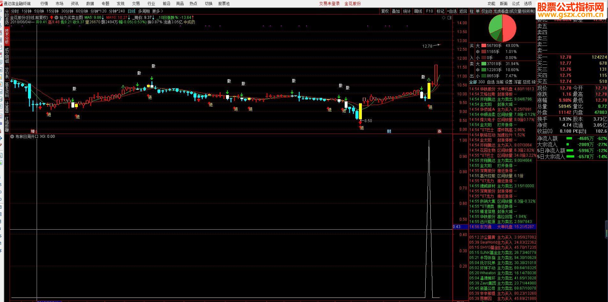
Task: Open the 股票池 menu
Action: pyautogui.click(x=224, y=4)
